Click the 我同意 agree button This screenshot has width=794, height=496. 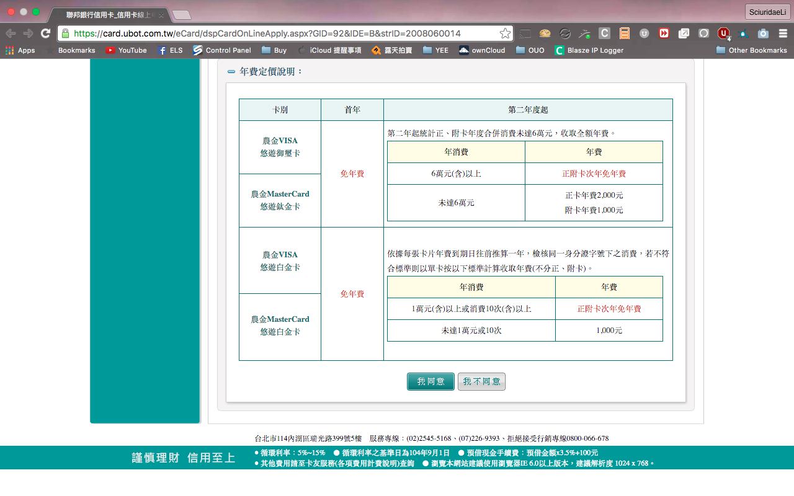click(430, 381)
